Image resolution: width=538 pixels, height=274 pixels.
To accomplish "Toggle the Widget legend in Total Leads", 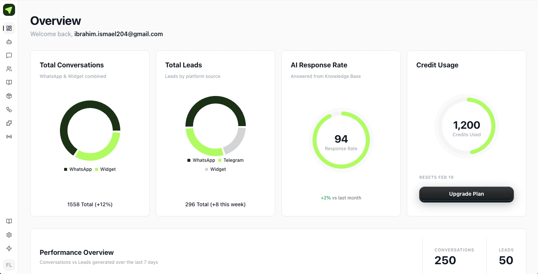I will pyautogui.click(x=215, y=169).
